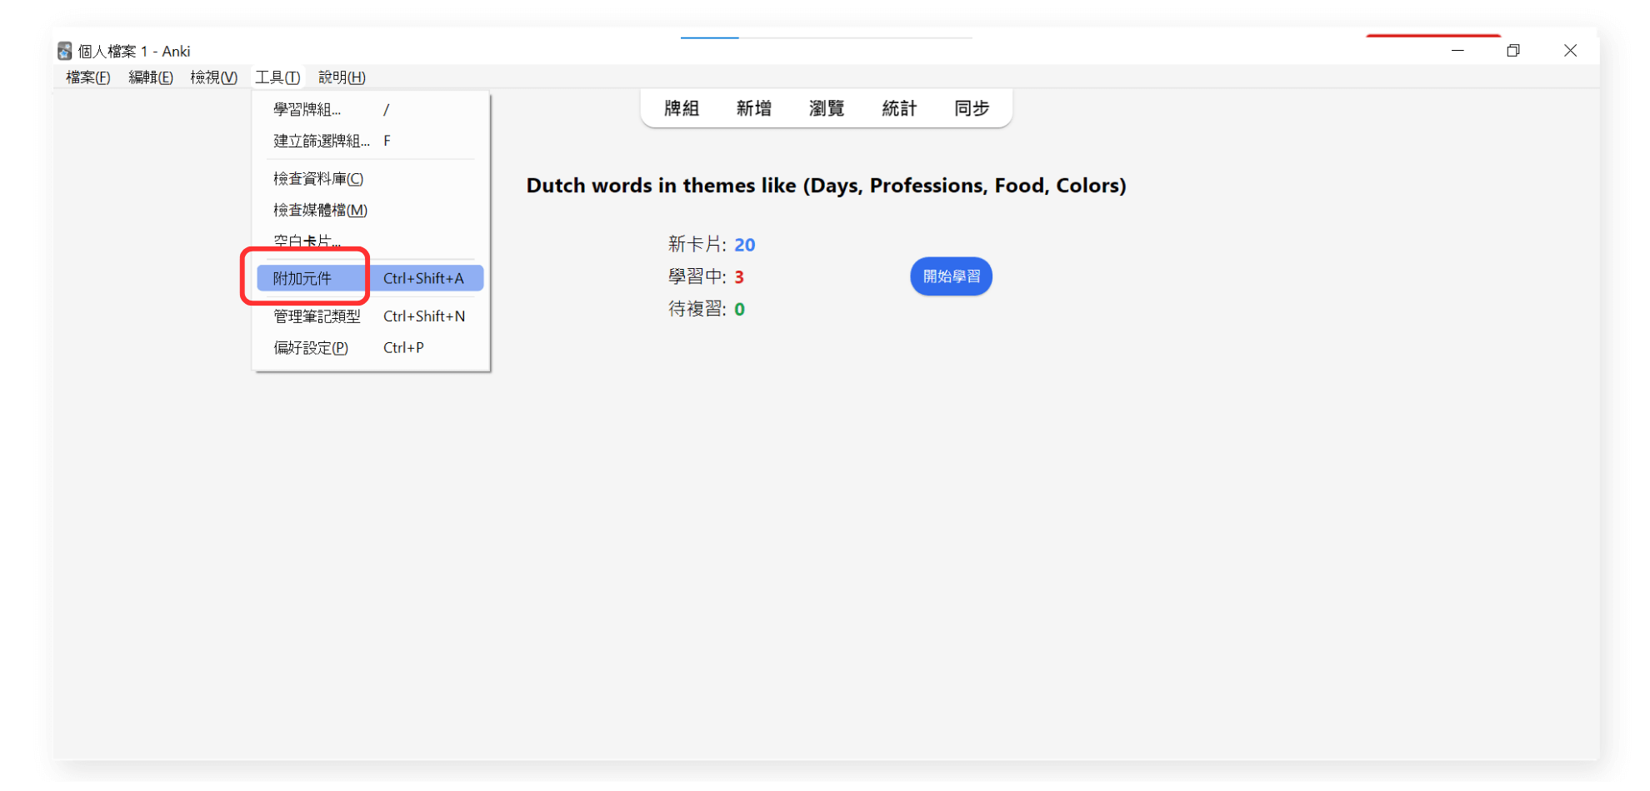This screenshot has width=1650, height=791.
Task: Show 統計 statistics
Action: point(899,109)
